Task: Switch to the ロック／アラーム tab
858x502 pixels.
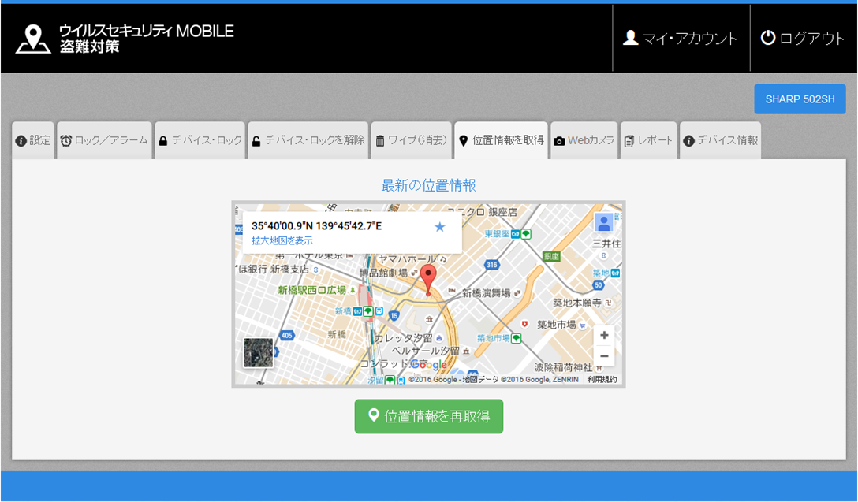Action: (x=104, y=140)
